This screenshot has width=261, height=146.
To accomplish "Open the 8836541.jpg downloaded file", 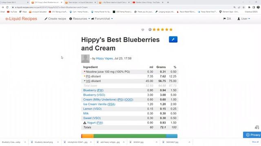I will [139, 142].
